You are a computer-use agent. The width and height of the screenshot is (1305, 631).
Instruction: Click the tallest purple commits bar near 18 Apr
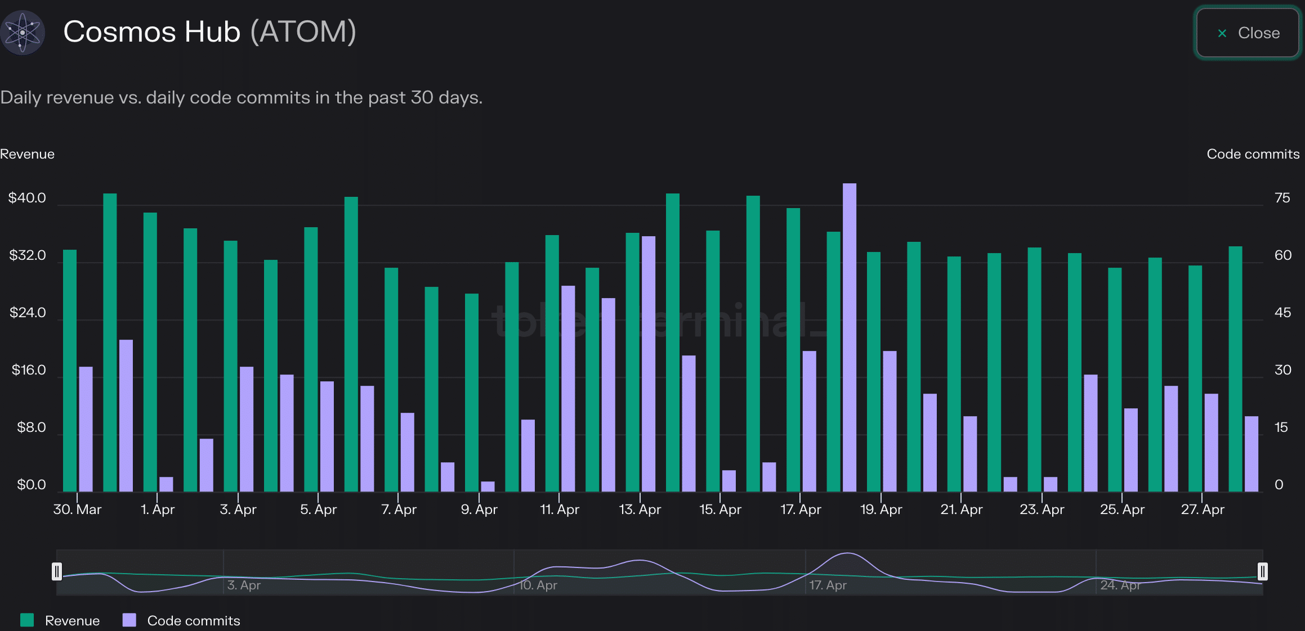850,337
